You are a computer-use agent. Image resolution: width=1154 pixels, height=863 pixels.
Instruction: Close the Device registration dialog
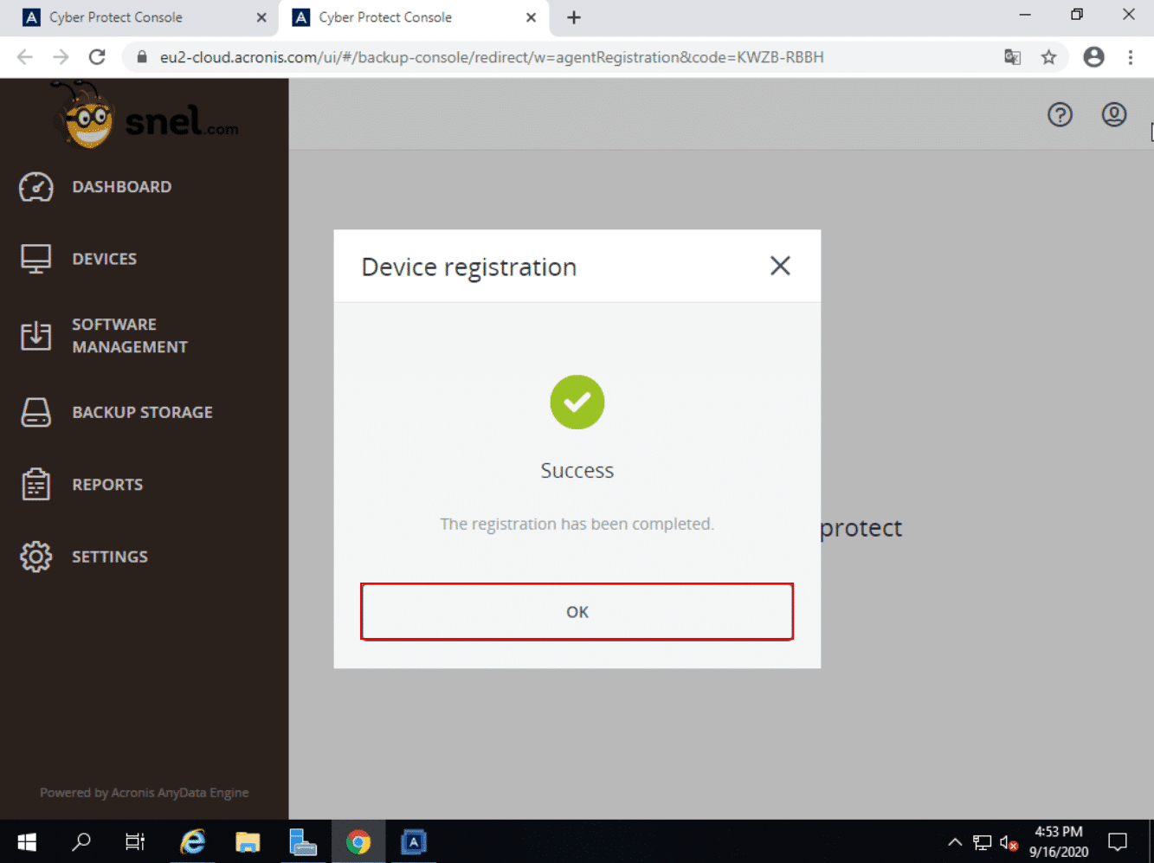(780, 266)
